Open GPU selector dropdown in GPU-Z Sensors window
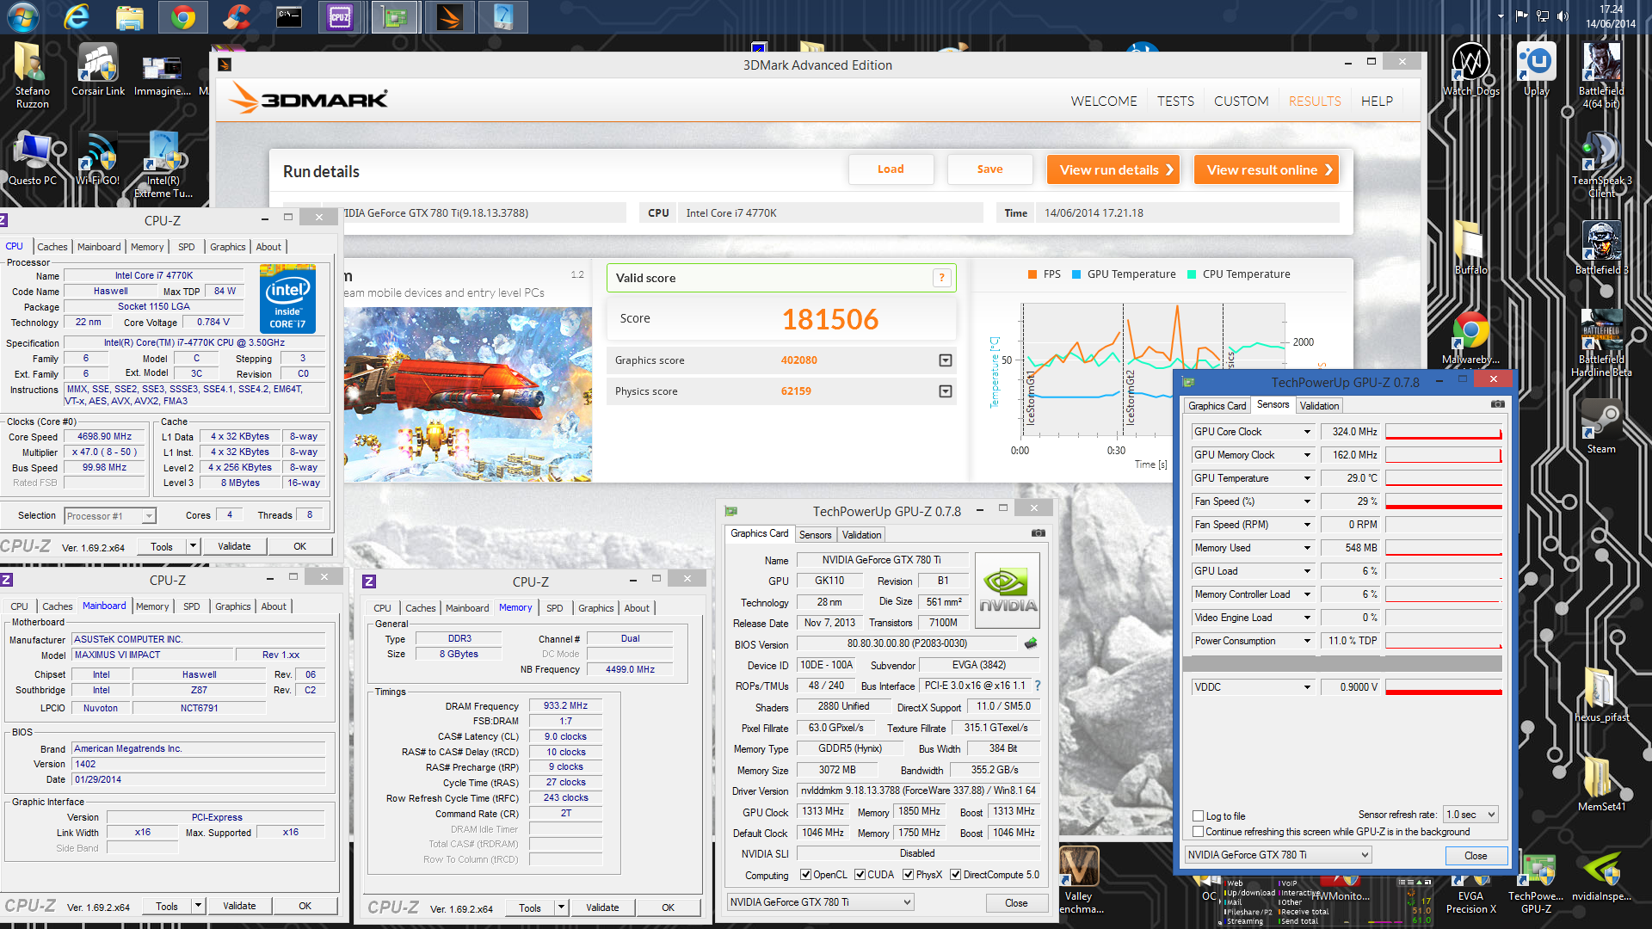 click(1278, 855)
